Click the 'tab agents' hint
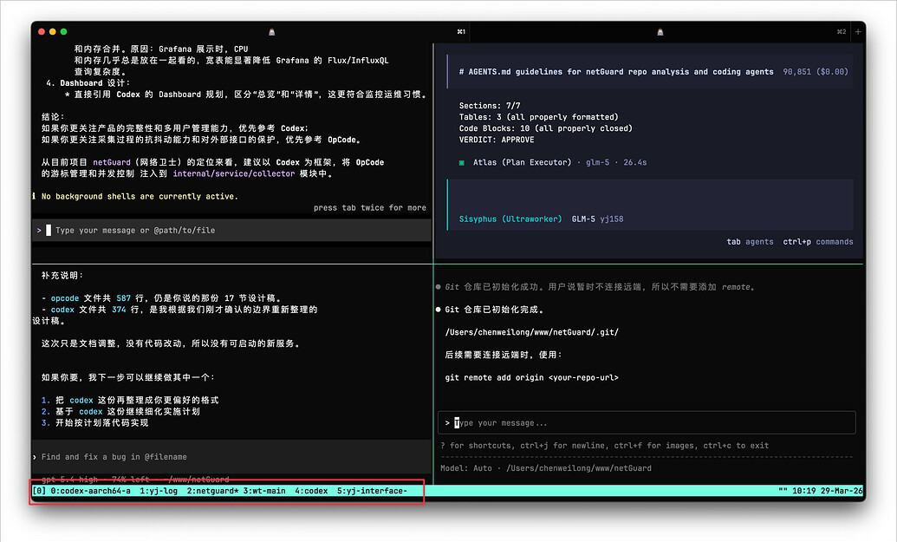Viewport: 897px width, 542px height. 750,242
